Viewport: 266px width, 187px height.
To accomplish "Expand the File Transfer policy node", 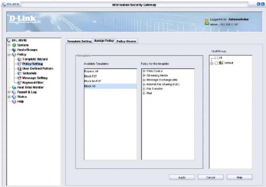I will [x=144, y=89].
